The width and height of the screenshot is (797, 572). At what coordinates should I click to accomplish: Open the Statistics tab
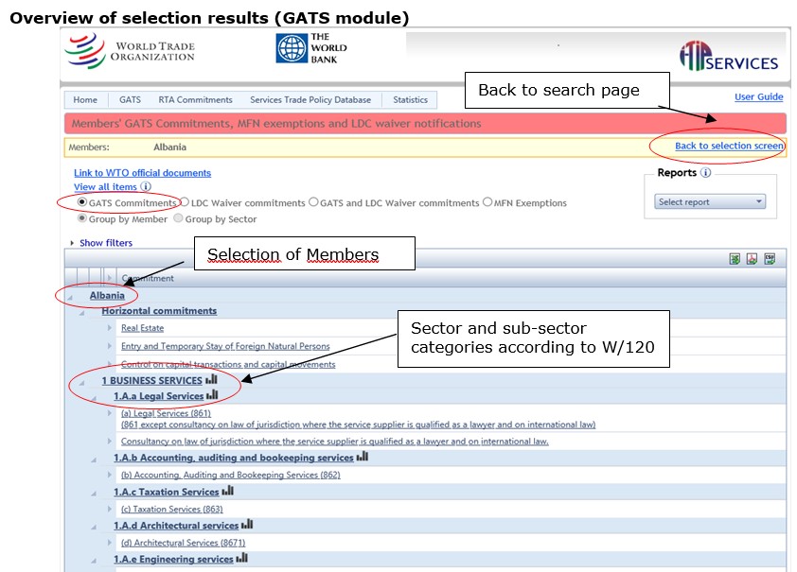(410, 100)
